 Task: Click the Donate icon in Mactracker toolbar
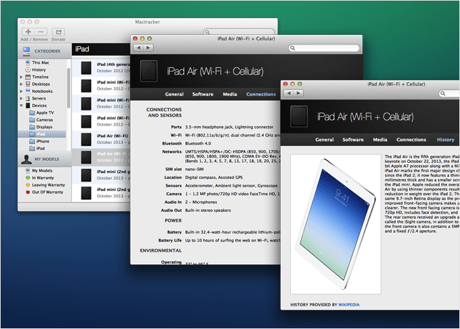[x=59, y=32]
